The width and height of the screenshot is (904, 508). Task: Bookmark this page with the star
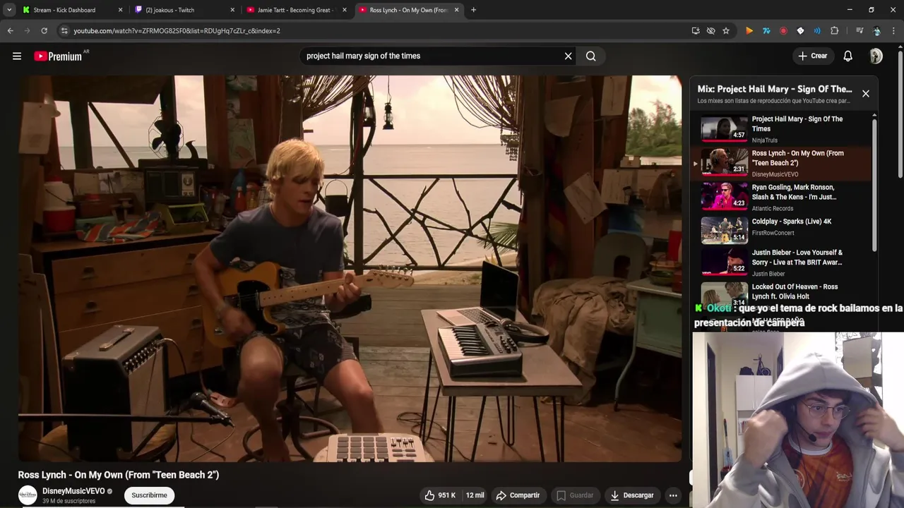(x=726, y=31)
